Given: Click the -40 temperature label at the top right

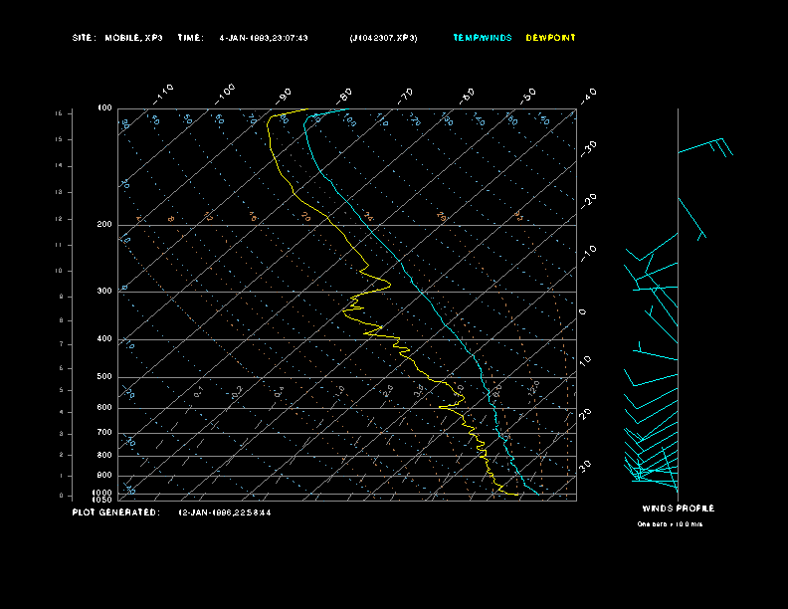Looking at the screenshot, I should tap(588, 95).
